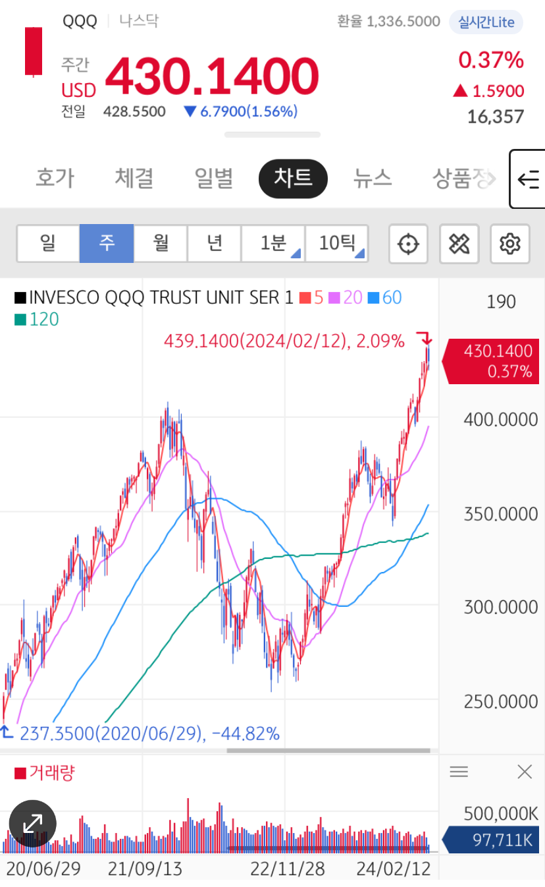The width and height of the screenshot is (545, 887).
Task: Tap the 439.1400 high annotation
Action: click(x=284, y=341)
